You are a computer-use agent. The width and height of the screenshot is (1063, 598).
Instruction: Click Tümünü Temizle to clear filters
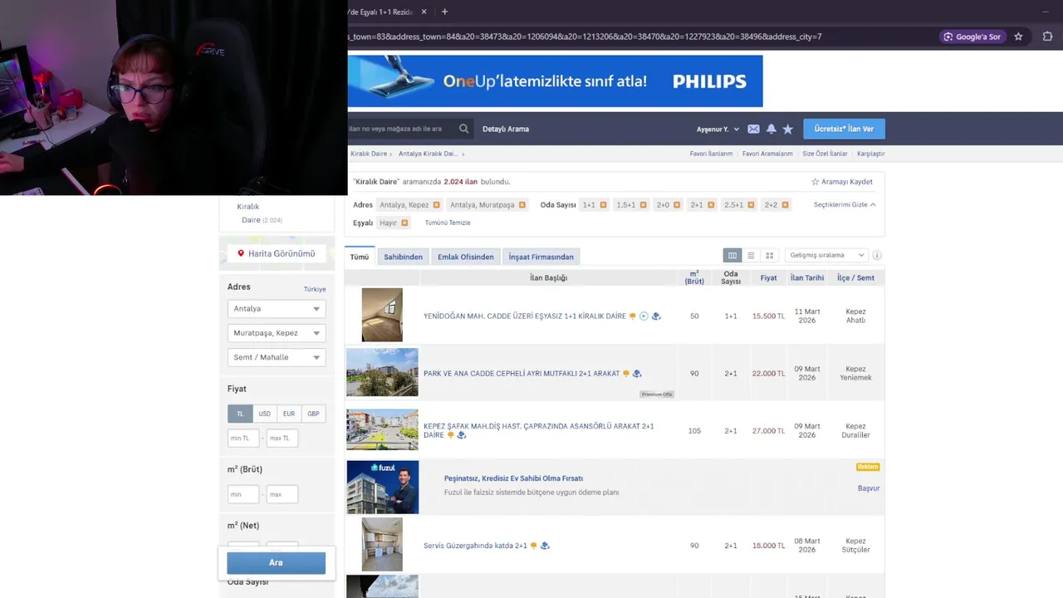point(448,223)
